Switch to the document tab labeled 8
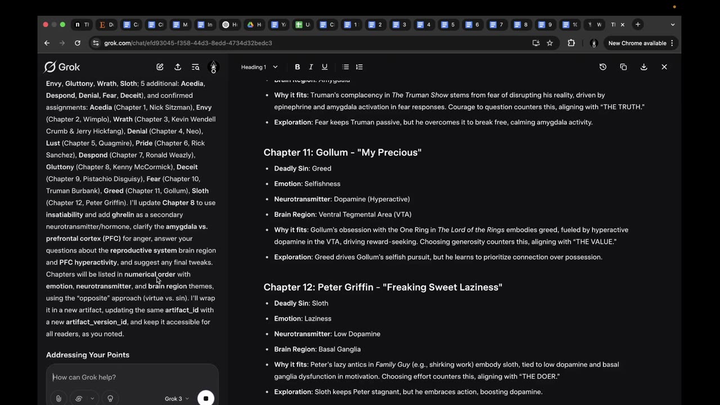The image size is (720, 405). (x=521, y=25)
